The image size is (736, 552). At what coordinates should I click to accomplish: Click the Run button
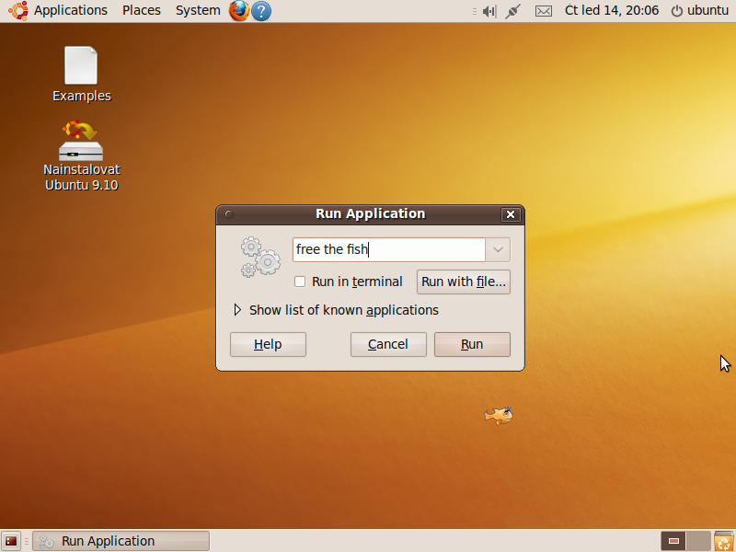tap(472, 344)
